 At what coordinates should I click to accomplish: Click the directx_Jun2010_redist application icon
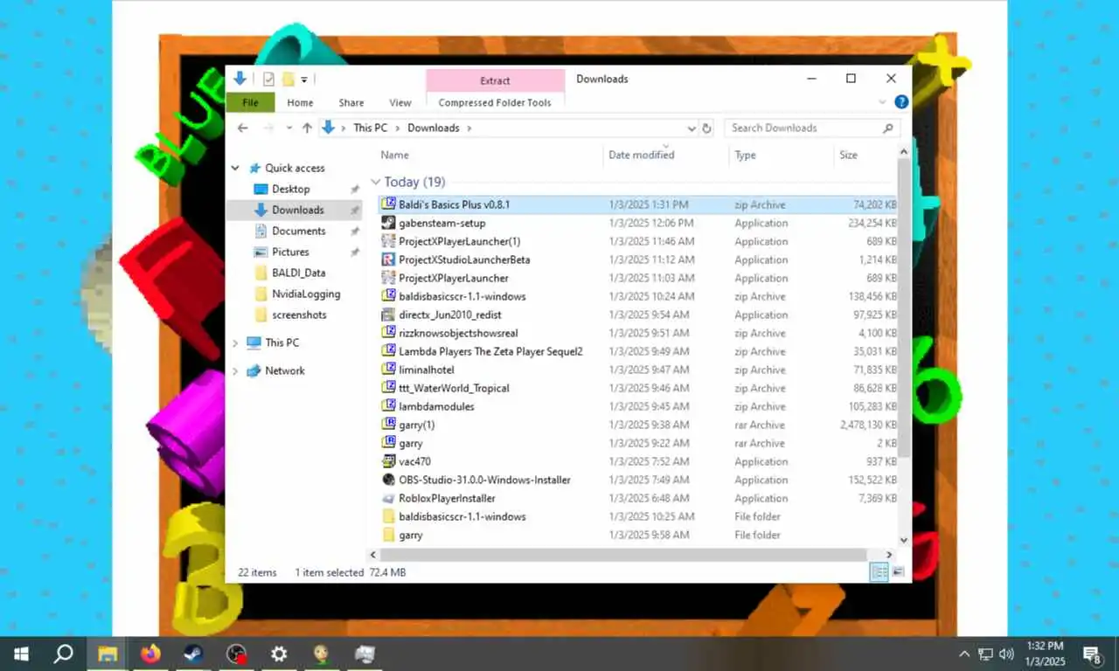(x=389, y=315)
